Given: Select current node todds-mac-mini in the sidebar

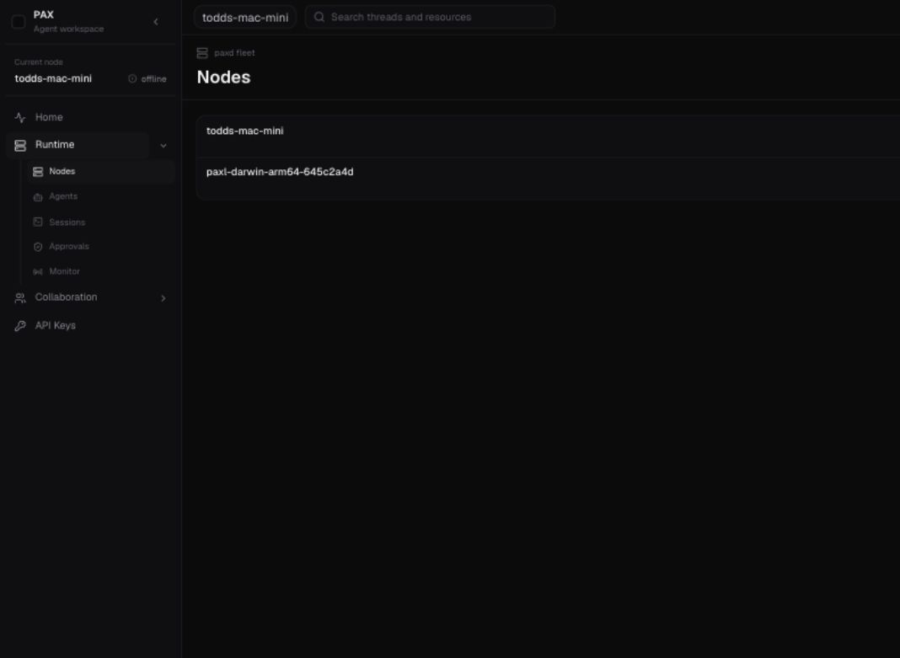Looking at the screenshot, I should (x=53, y=78).
